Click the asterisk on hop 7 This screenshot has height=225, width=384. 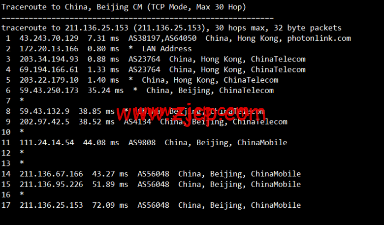tap(22, 100)
